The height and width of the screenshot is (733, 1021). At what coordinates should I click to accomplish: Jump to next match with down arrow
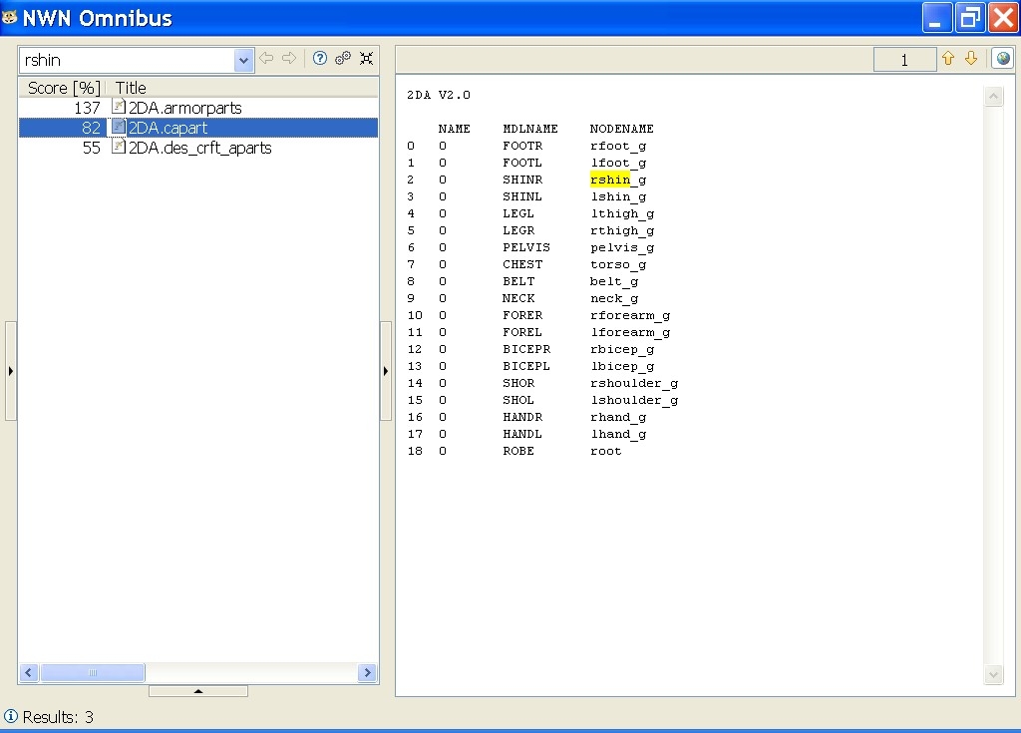[x=970, y=59]
